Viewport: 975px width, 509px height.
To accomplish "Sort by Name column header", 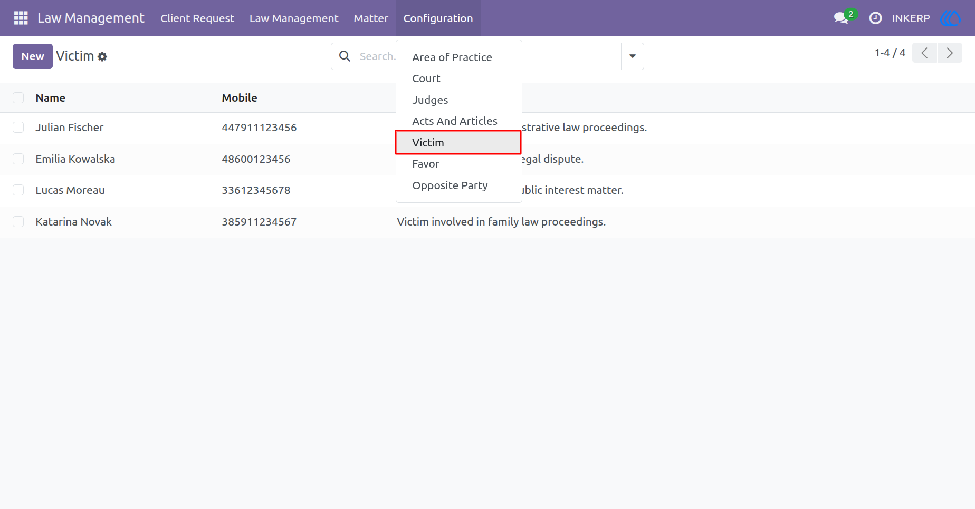I will 51,98.
